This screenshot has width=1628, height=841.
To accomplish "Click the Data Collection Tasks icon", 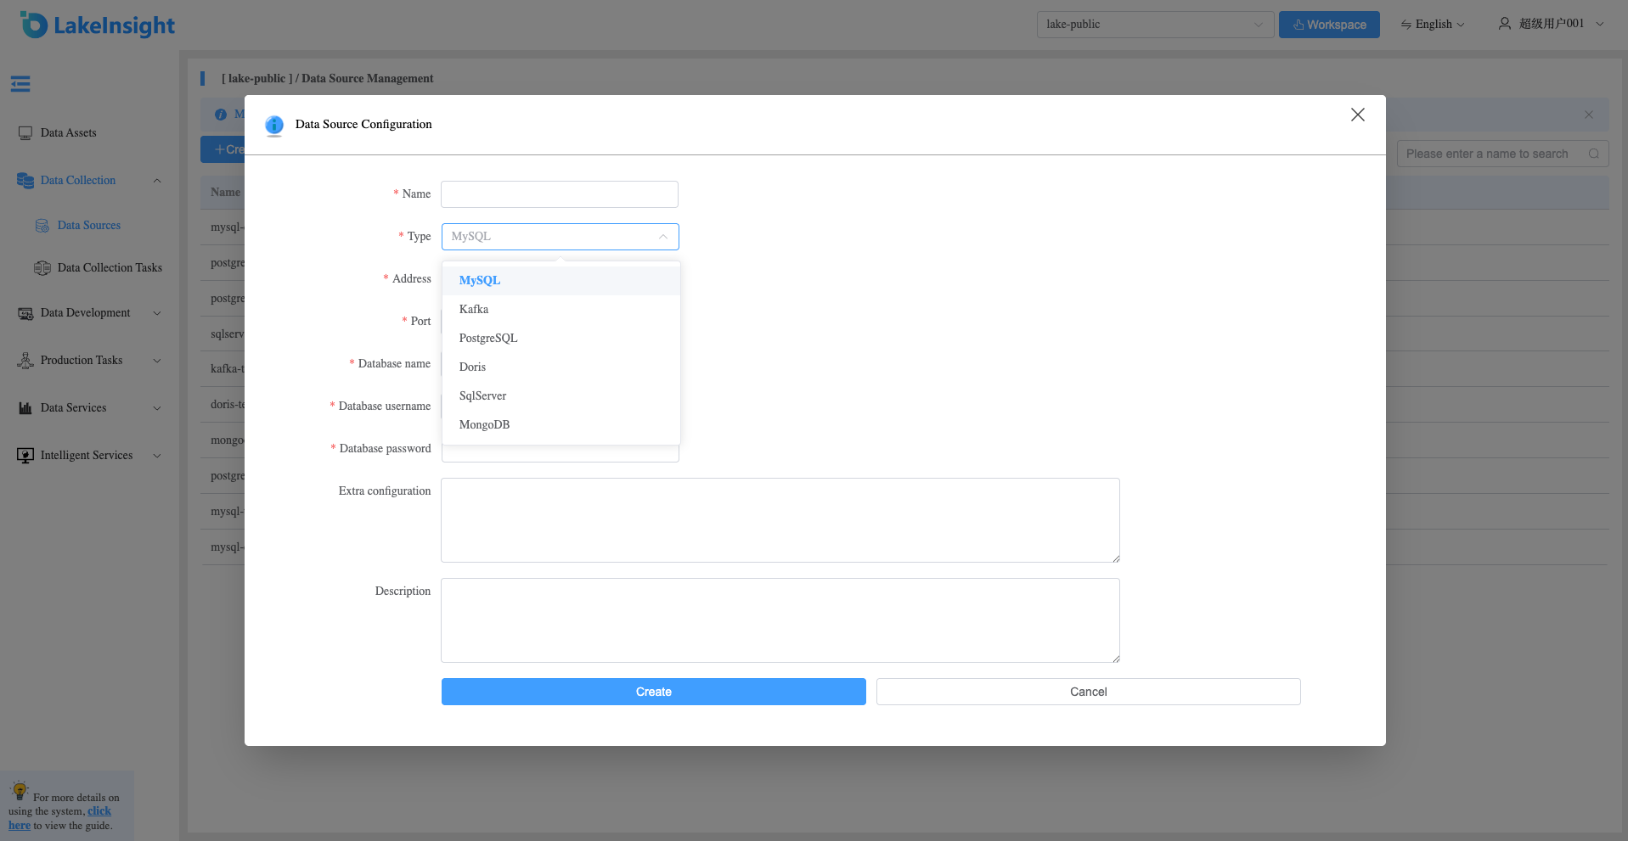I will click(x=42, y=268).
